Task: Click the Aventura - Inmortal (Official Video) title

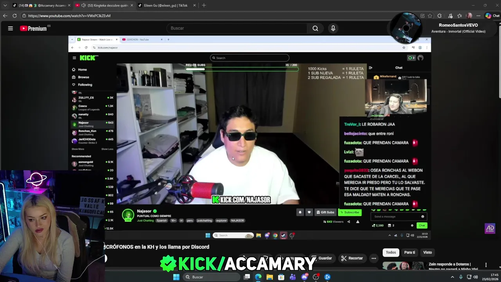Action: point(458,31)
